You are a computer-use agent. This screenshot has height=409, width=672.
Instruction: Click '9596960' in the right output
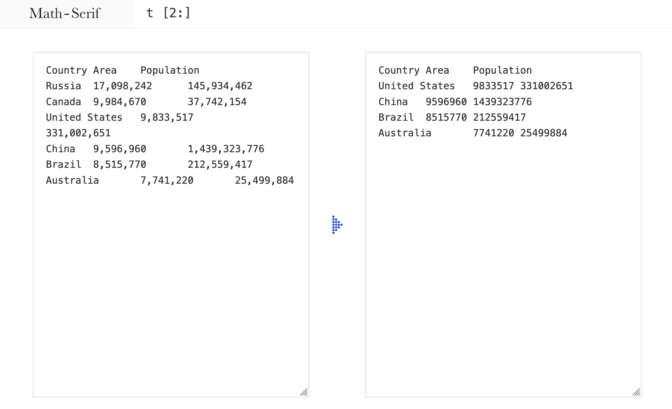click(x=446, y=102)
